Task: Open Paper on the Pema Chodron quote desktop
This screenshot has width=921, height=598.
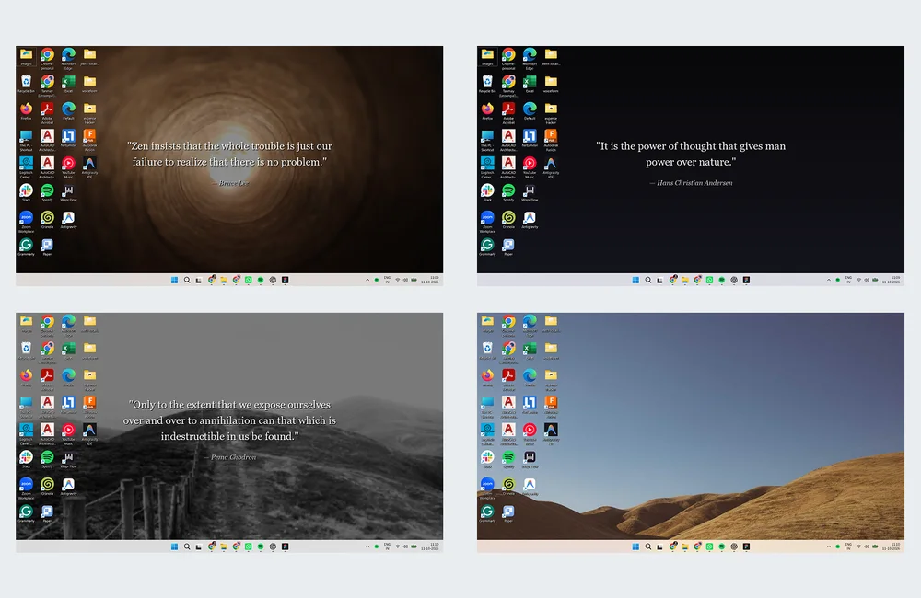Action: point(47,512)
